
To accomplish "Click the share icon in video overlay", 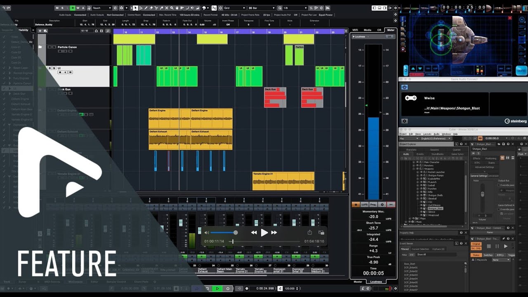I will coord(310,232).
